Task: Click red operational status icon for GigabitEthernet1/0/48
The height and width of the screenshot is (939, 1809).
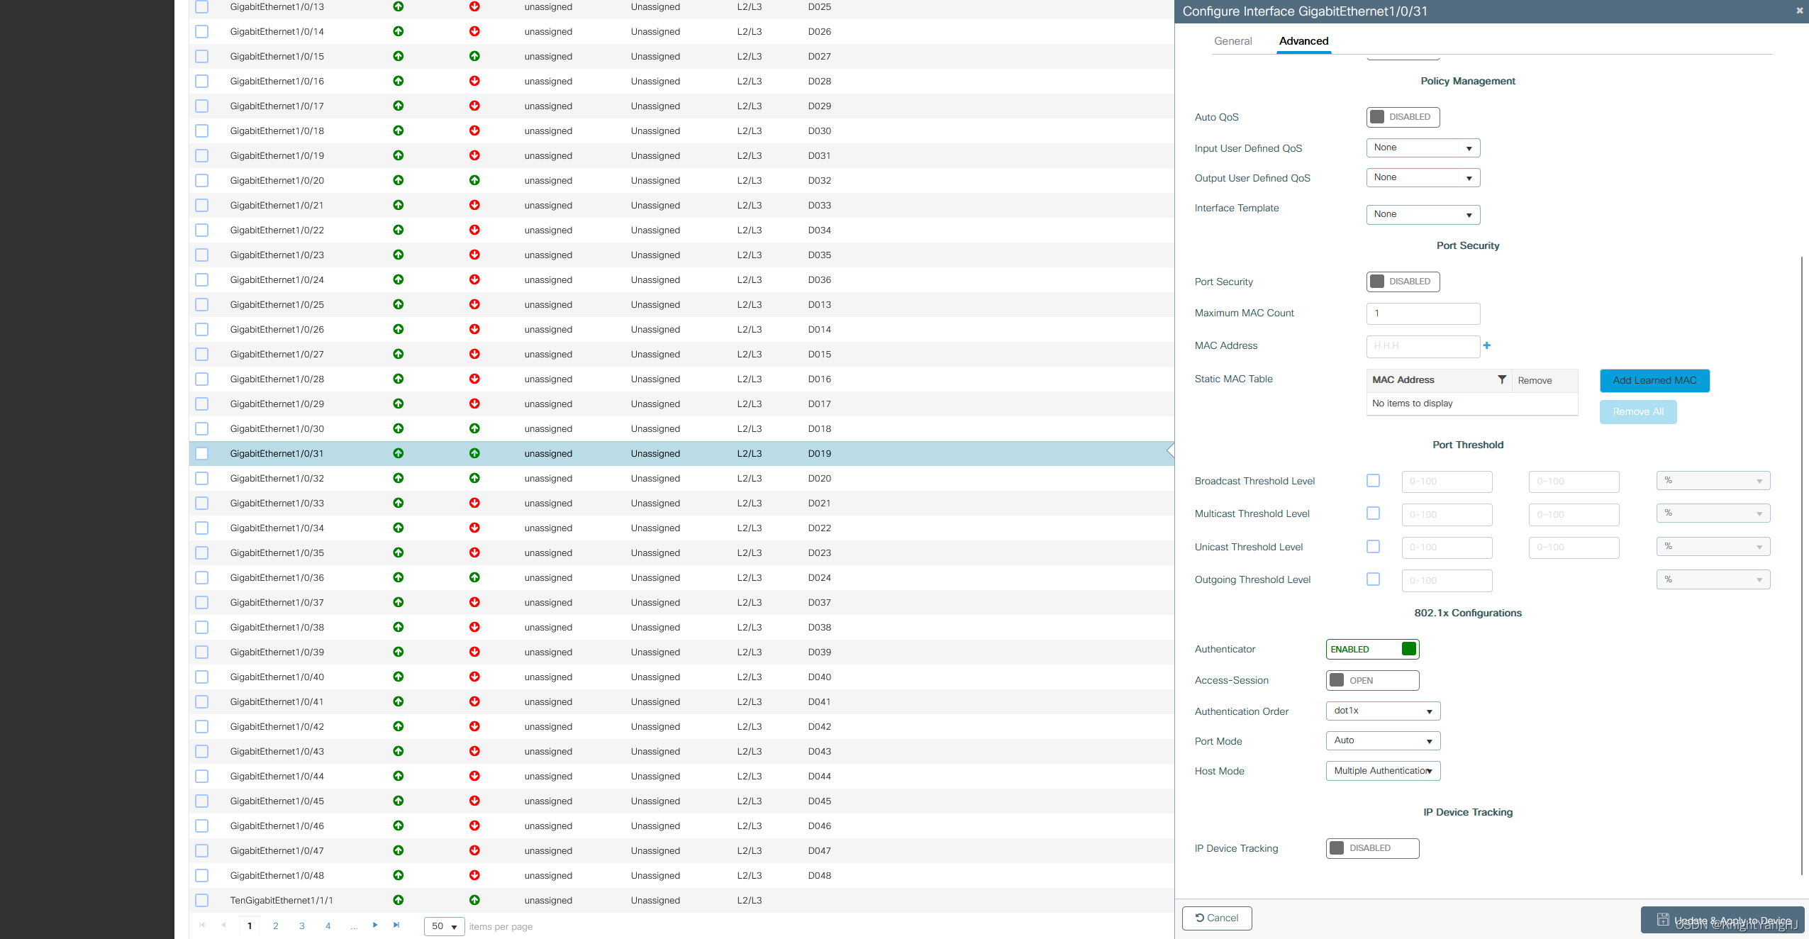Action: (474, 875)
